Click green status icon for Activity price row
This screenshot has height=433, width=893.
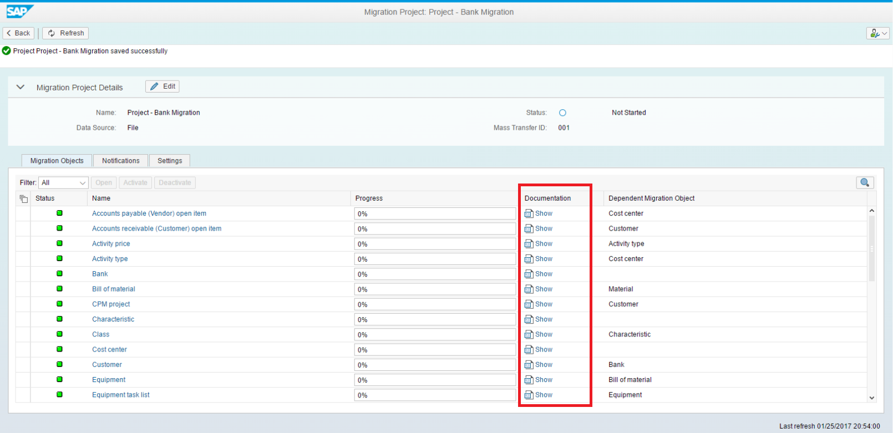pos(59,243)
